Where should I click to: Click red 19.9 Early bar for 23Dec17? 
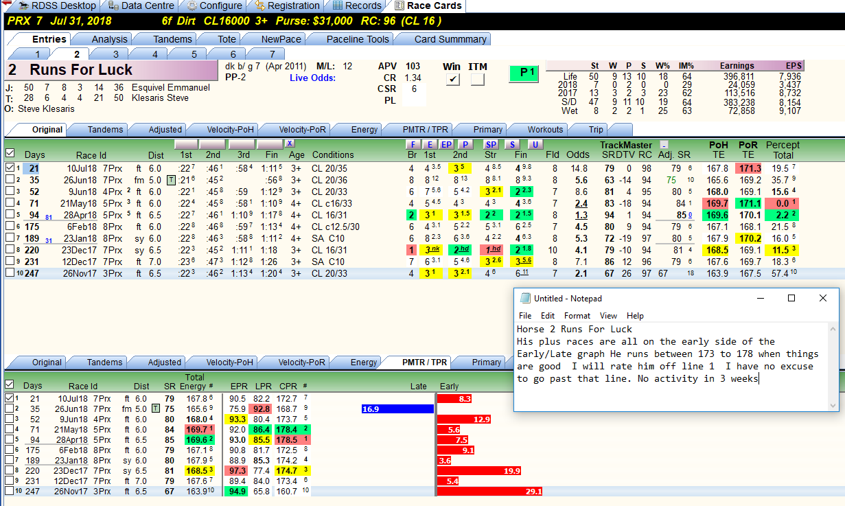(x=479, y=470)
